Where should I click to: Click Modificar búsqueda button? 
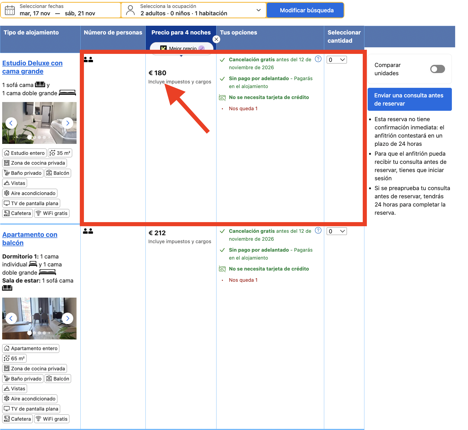305,10
